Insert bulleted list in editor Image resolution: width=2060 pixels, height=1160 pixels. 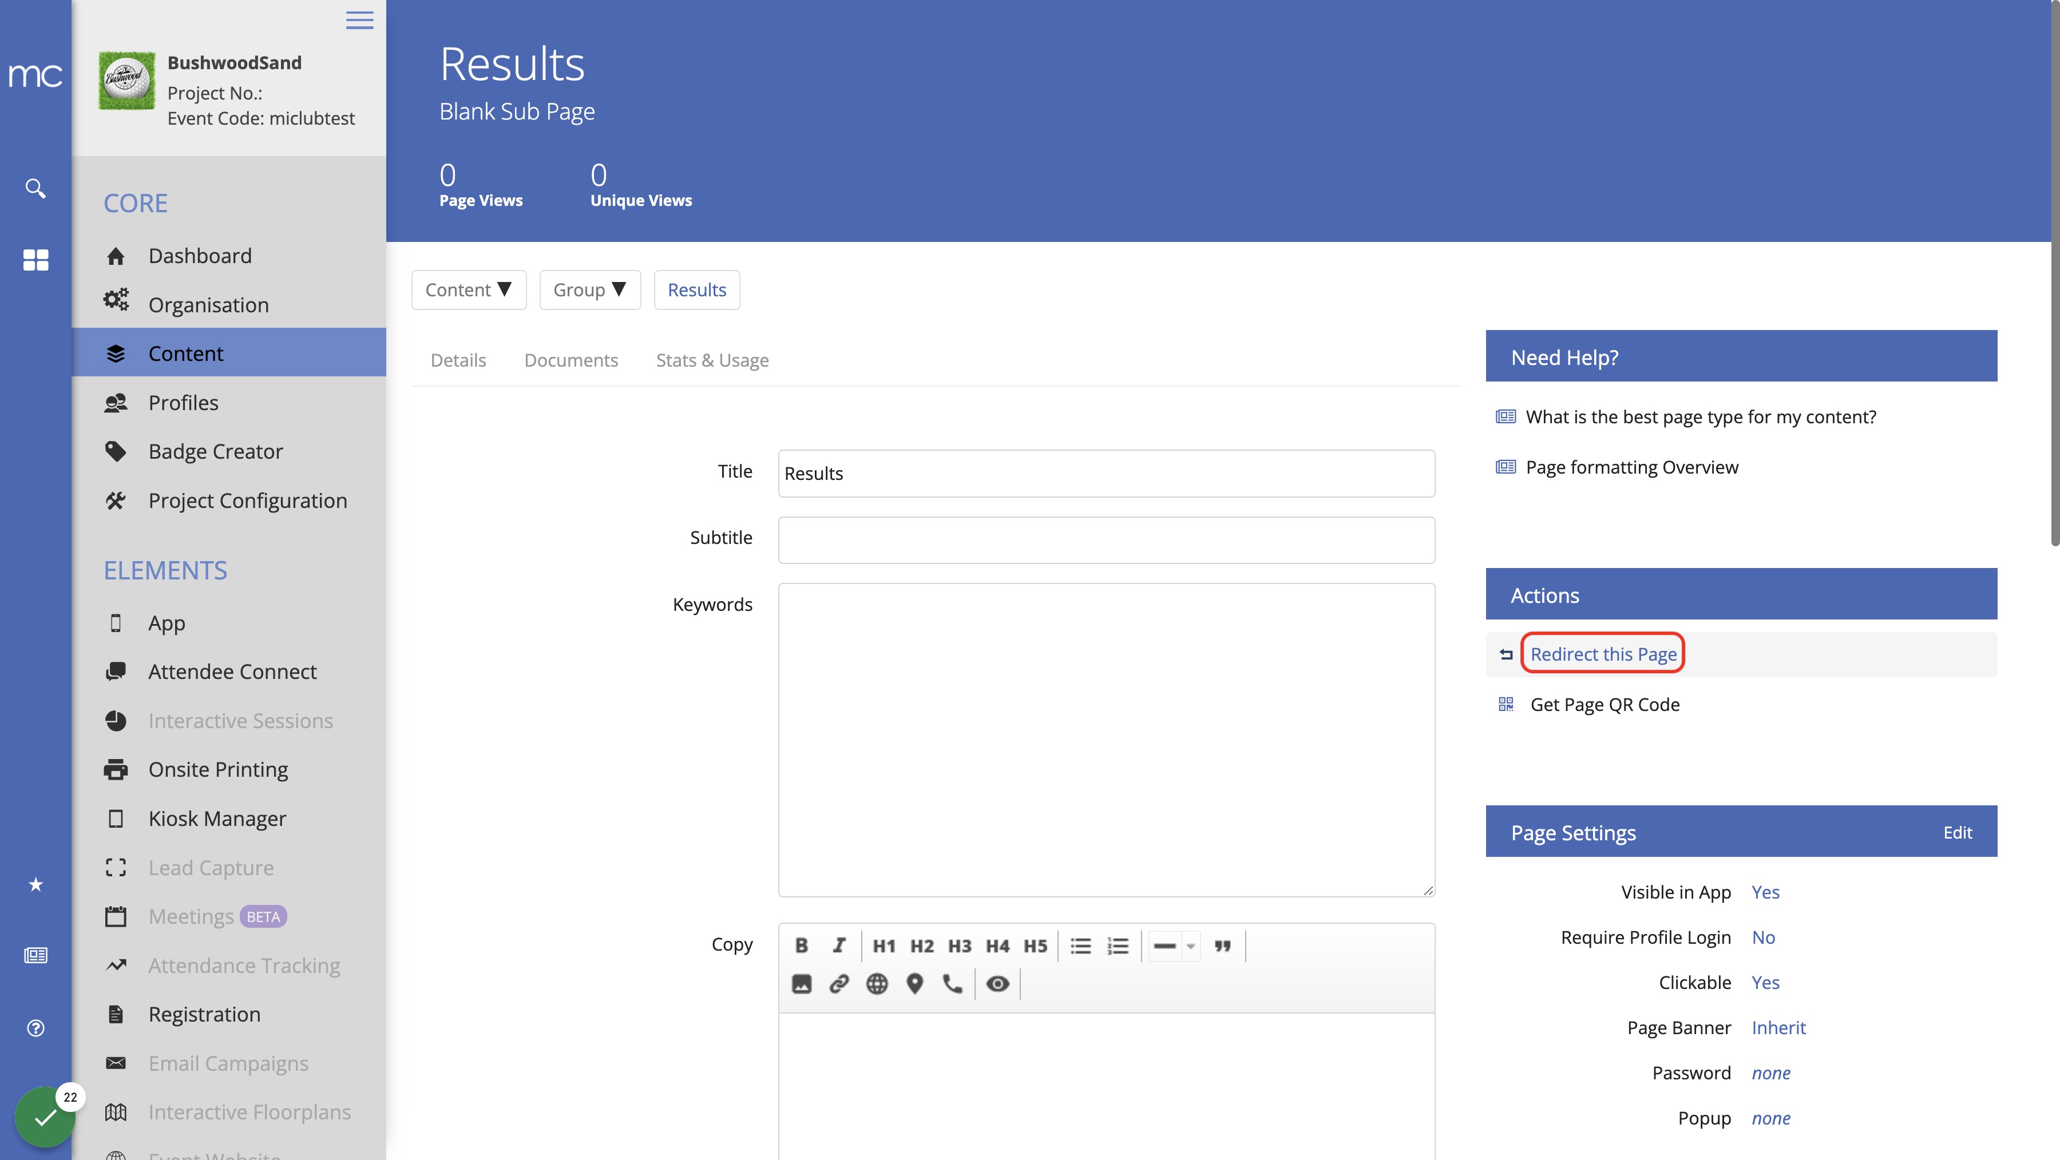[1080, 946]
